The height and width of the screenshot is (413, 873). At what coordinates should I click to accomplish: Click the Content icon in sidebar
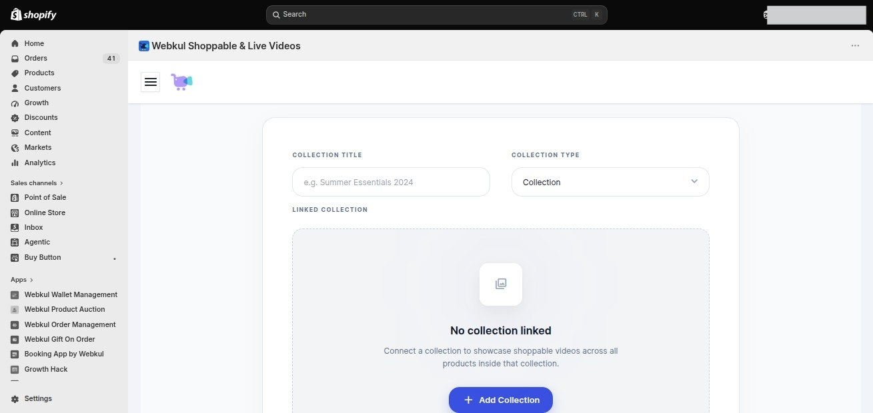pos(15,133)
